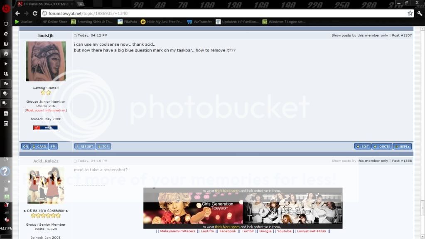Click the blue question mark tray icon

coord(5,171)
